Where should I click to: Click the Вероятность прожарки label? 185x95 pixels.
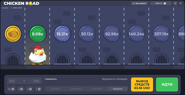pyautogui.click(x=115, y=79)
